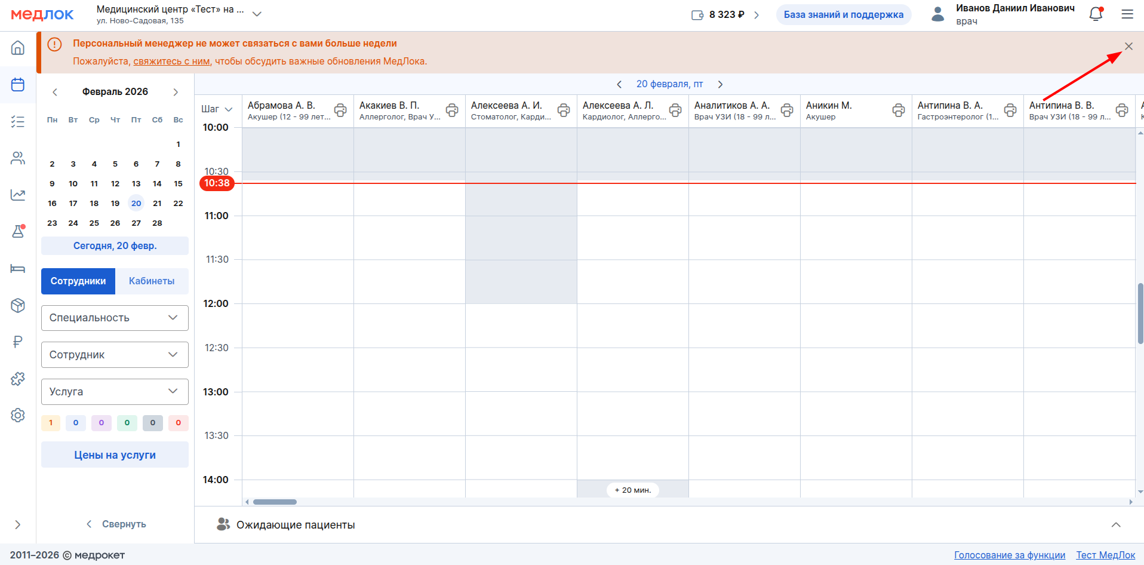Select the Сотрудники view toggle
This screenshot has width=1144, height=565.
pos(78,281)
